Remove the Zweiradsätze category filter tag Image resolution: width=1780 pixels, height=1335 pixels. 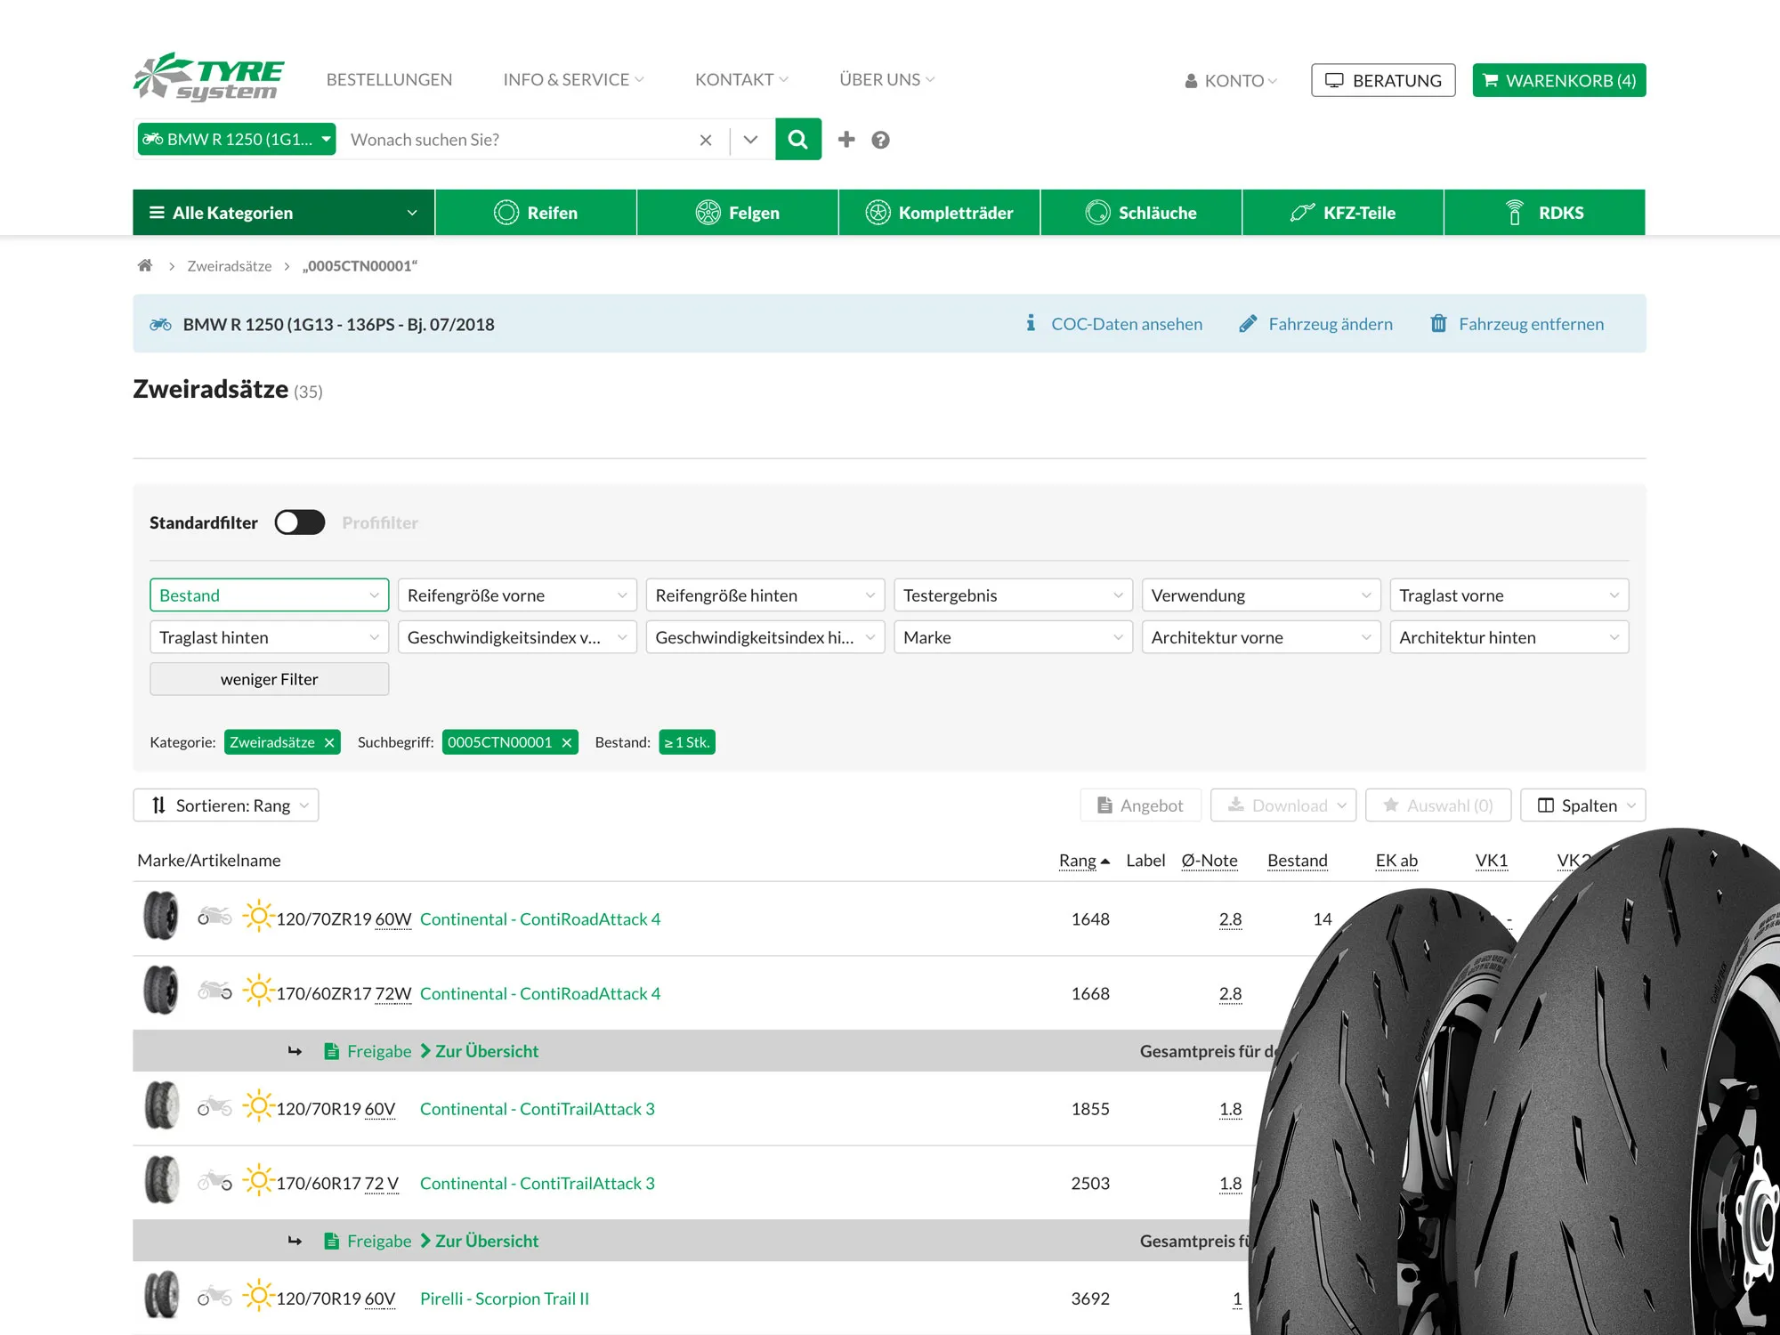coord(329,742)
